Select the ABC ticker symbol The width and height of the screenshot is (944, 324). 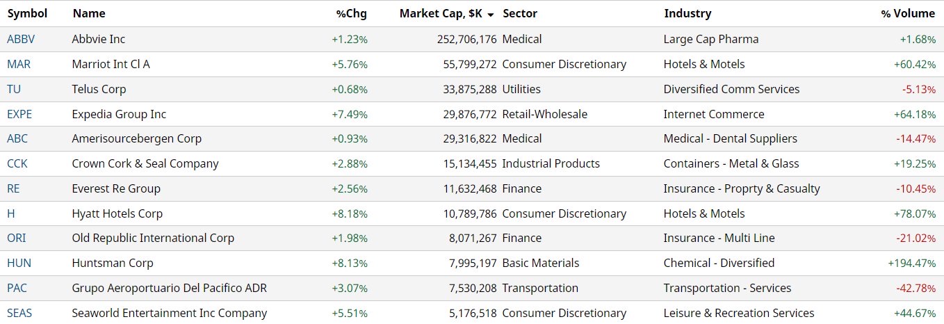click(17, 138)
